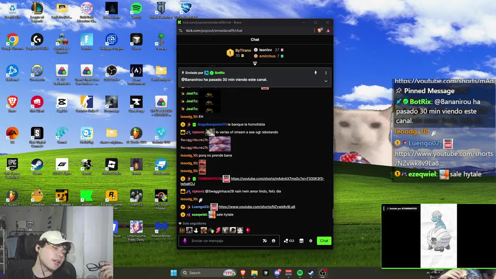
Task: Open Hytale Launcher desktop icon
Action: [161, 10]
